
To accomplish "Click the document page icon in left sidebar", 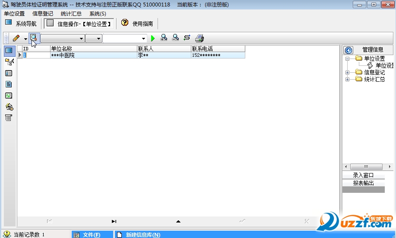I will click(x=9, y=84).
